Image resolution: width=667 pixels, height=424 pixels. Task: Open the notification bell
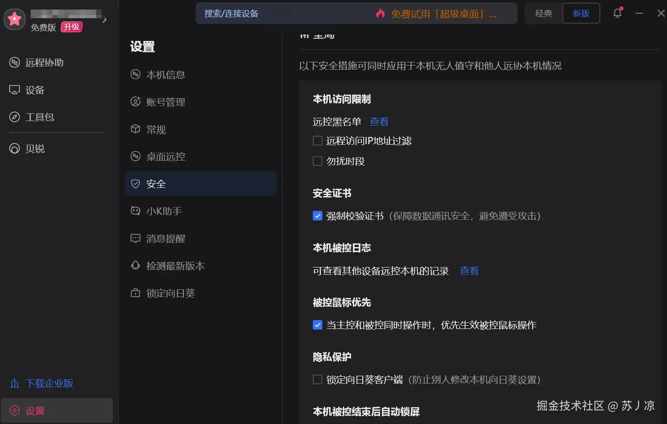point(617,13)
